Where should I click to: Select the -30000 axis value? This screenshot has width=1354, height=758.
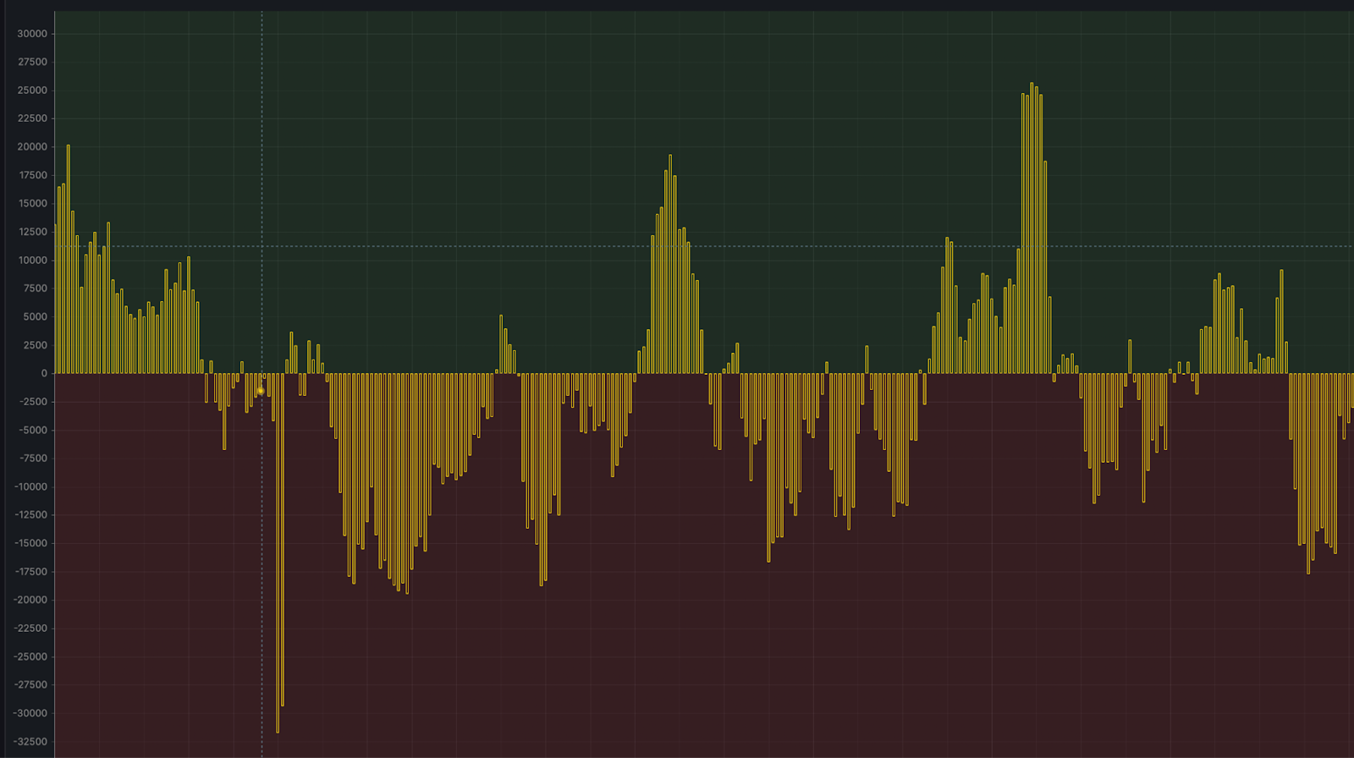coord(30,713)
